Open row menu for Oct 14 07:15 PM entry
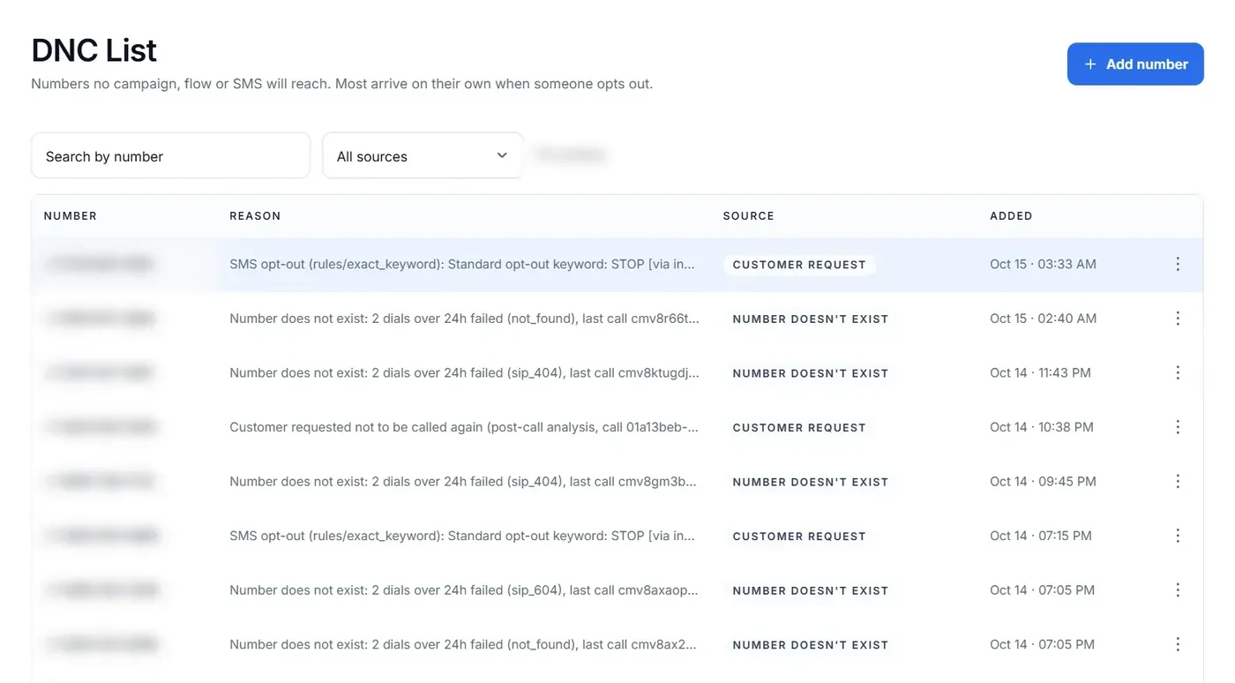The height and width of the screenshot is (683, 1235). tap(1178, 536)
